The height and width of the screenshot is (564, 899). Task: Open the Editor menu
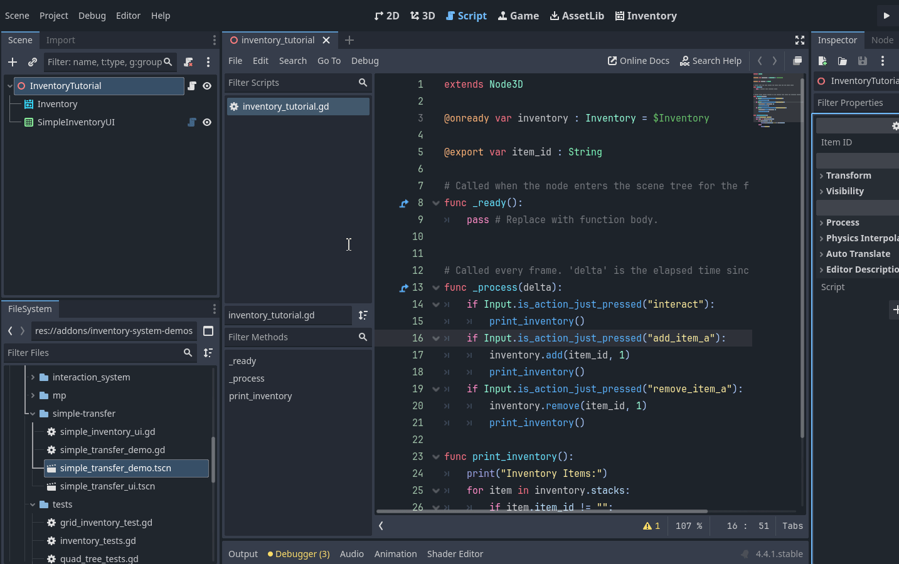[x=128, y=16]
